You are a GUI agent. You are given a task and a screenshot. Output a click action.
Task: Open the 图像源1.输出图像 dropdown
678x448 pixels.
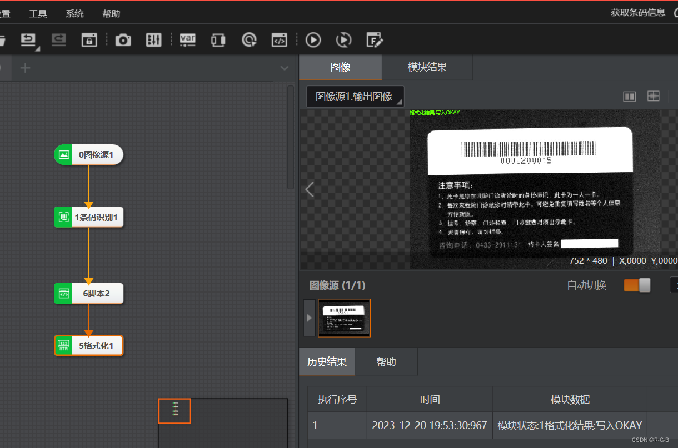click(355, 97)
